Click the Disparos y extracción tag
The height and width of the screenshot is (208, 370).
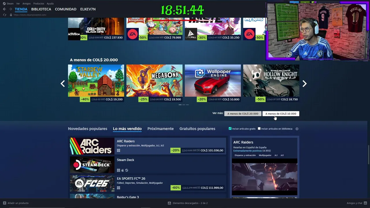[245, 155]
